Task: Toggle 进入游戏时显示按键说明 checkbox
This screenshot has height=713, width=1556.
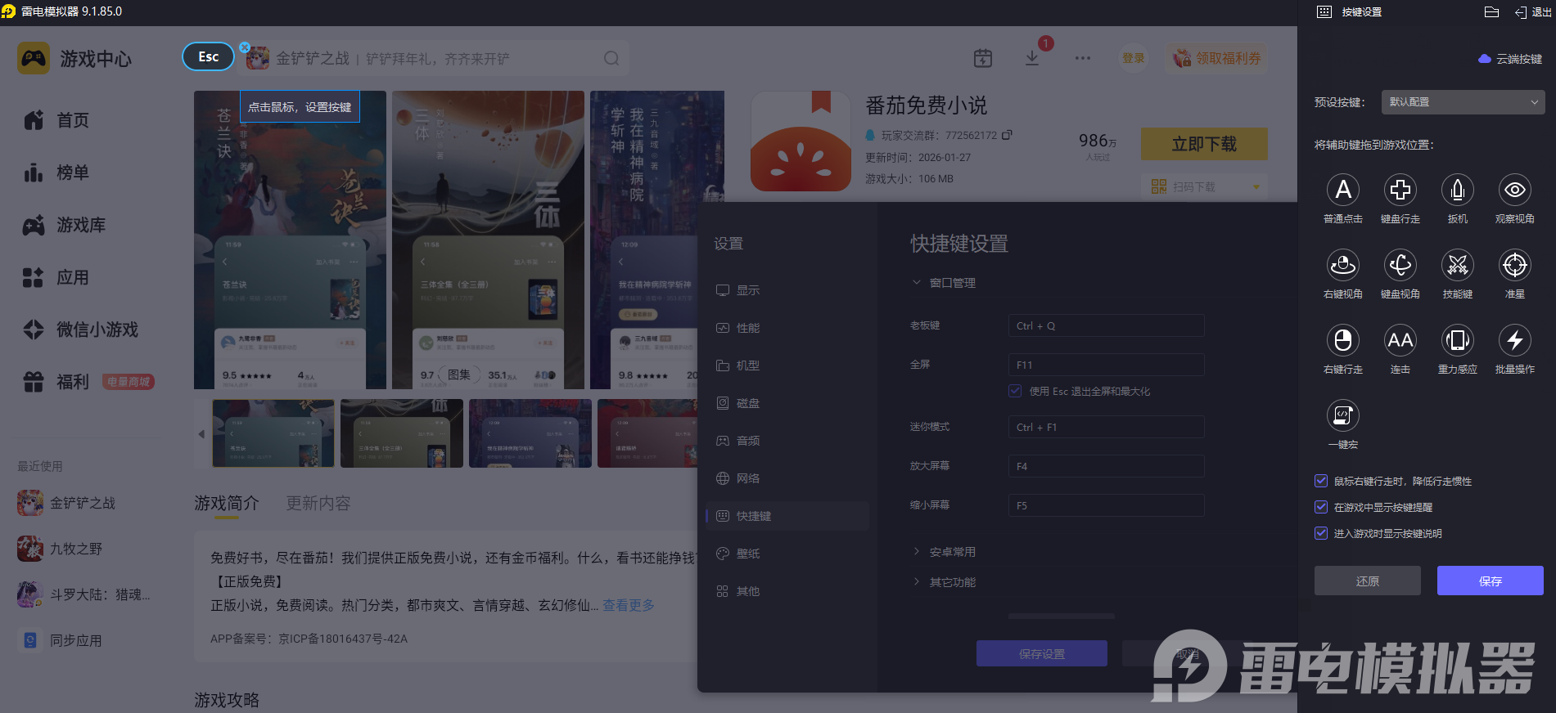Action: tap(1321, 533)
